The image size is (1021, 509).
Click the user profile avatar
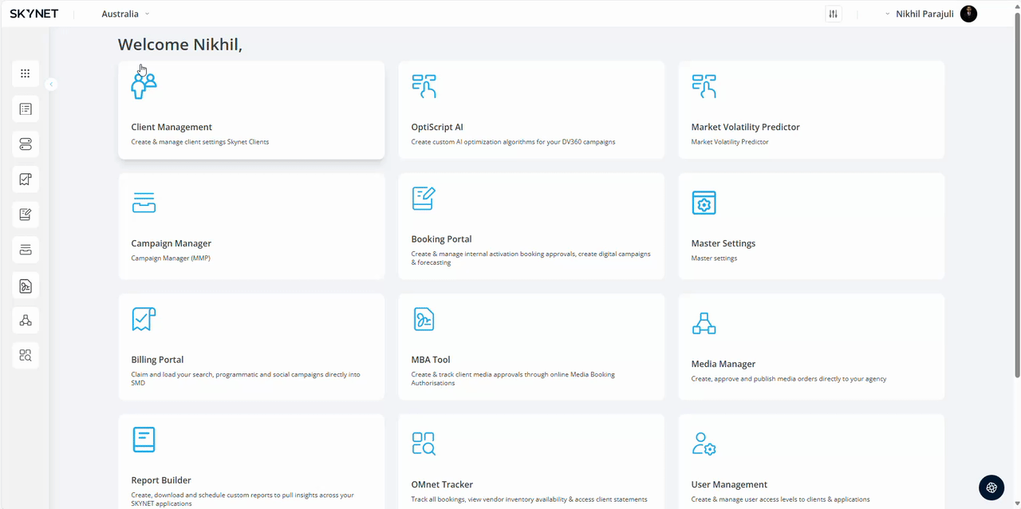968,14
